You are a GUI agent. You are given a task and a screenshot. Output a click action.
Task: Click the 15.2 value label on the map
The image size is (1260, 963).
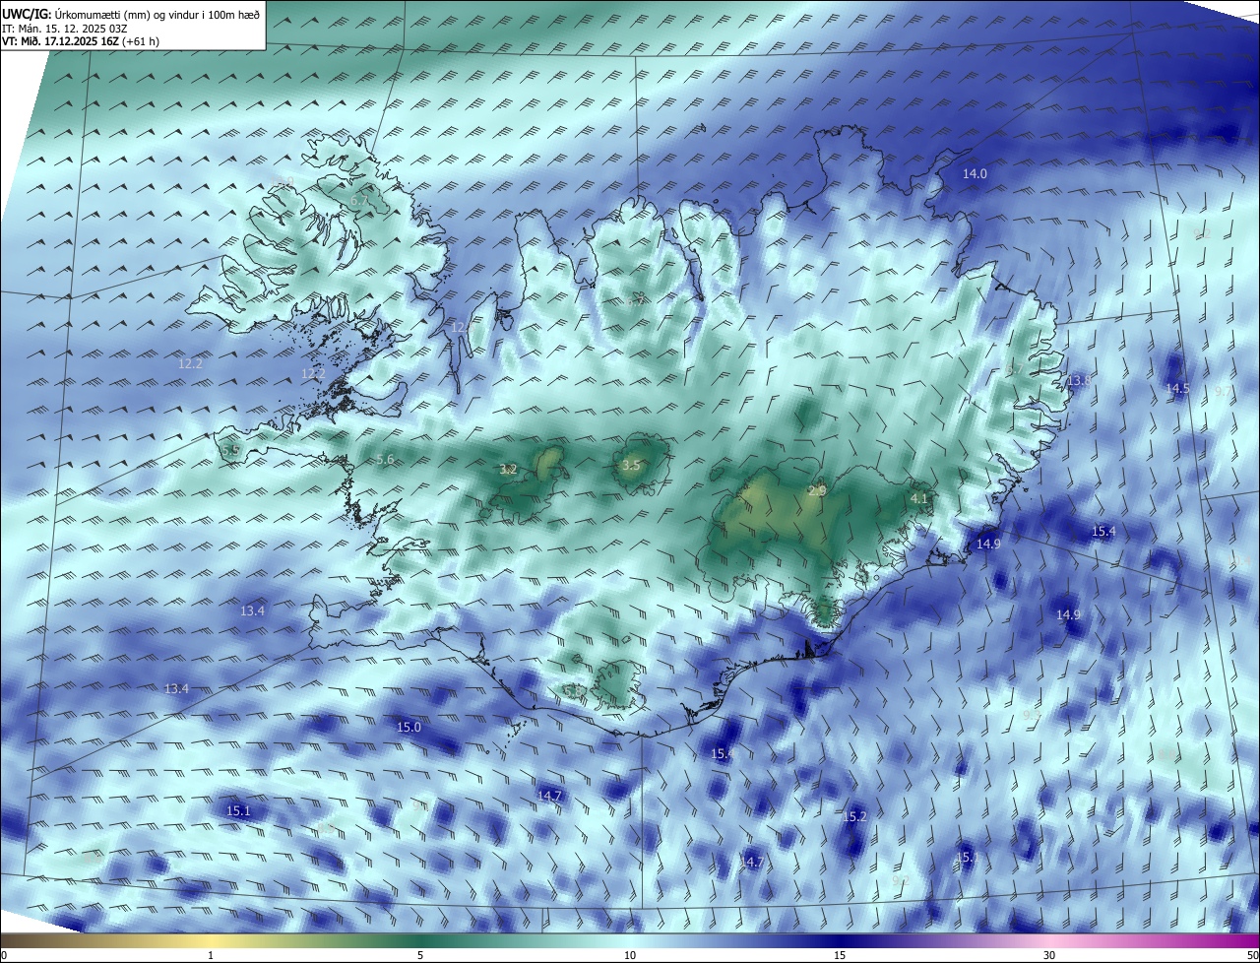(x=854, y=816)
